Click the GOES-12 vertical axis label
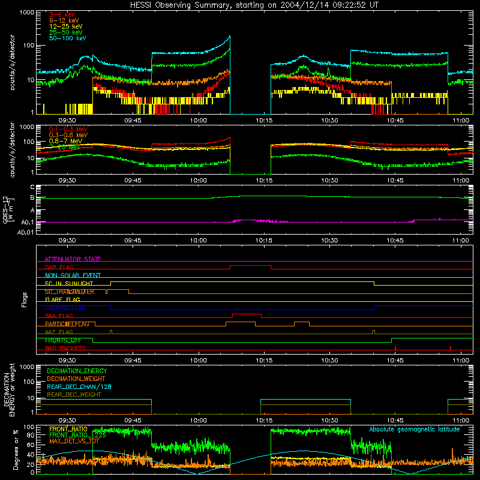 8,209
